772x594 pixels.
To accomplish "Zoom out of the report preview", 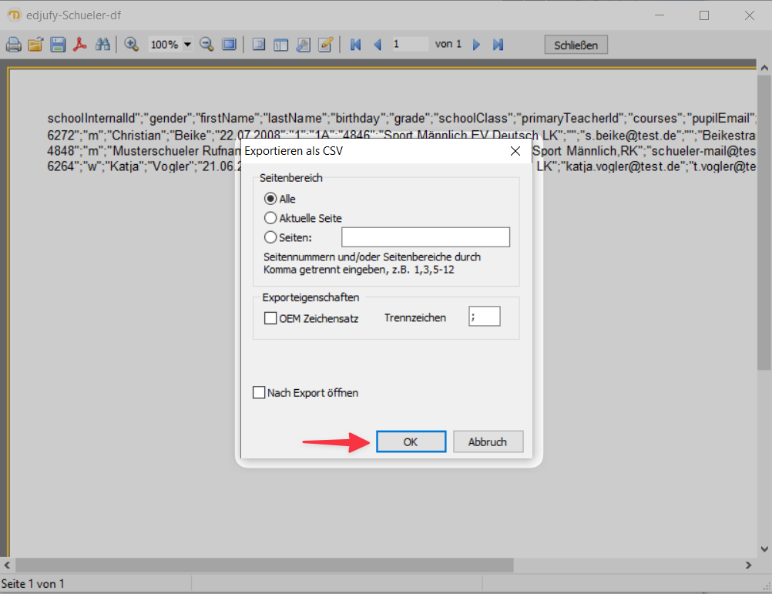I will click(206, 44).
